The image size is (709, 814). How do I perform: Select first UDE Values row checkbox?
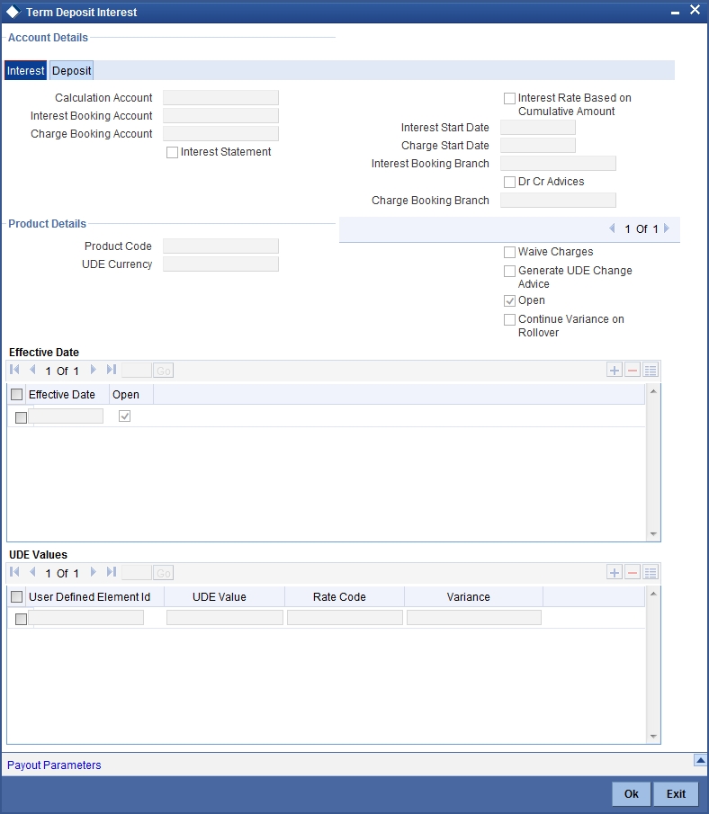[x=21, y=619]
